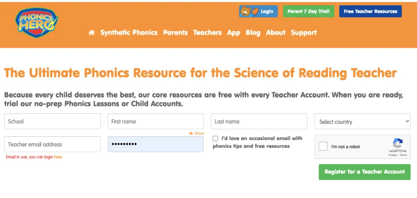Open the Select country dropdown
Viewport: 417px width, 198px height.
click(x=362, y=122)
